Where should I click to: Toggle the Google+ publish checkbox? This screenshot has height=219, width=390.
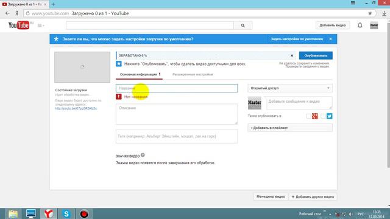tap(309, 116)
